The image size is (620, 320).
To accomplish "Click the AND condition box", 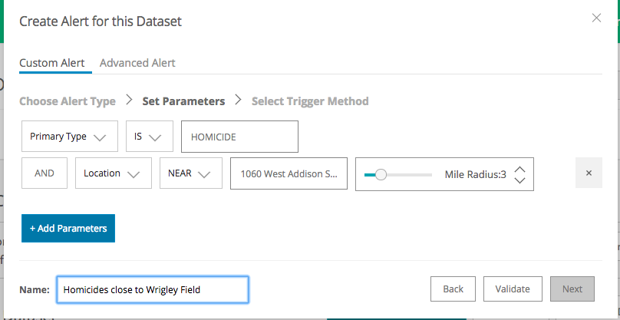I will tap(45, 173).
